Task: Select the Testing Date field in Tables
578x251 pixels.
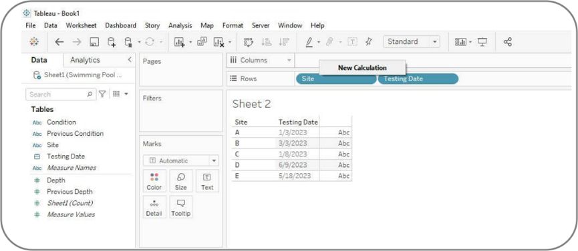Action: [65, 156]
